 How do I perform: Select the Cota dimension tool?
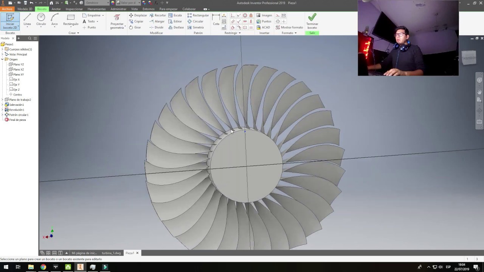[x=216, y=20]
